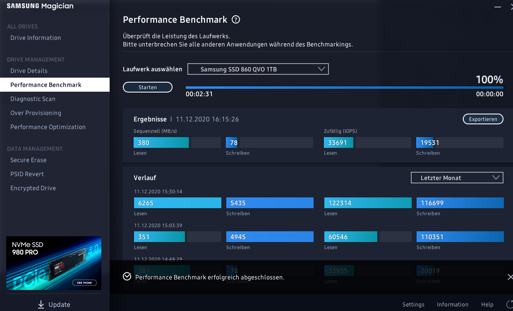Click history entry 11.12.2020 15:03:39
Screen dimensions: 513x311
pyautogui.click(x=158, y=226)
